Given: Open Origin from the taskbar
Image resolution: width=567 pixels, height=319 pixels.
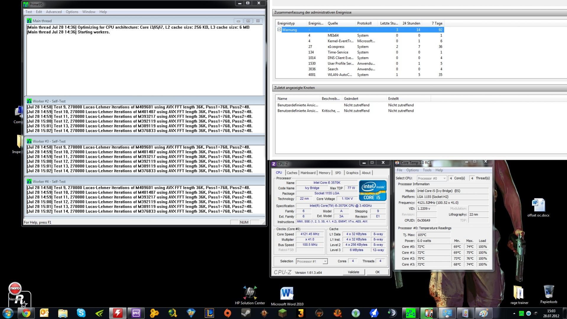Looking at the screenshot, I should coord(228,313).
